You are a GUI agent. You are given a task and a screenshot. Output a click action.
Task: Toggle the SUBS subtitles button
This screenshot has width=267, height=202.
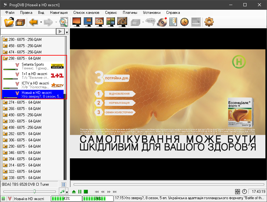pos(151,22)
